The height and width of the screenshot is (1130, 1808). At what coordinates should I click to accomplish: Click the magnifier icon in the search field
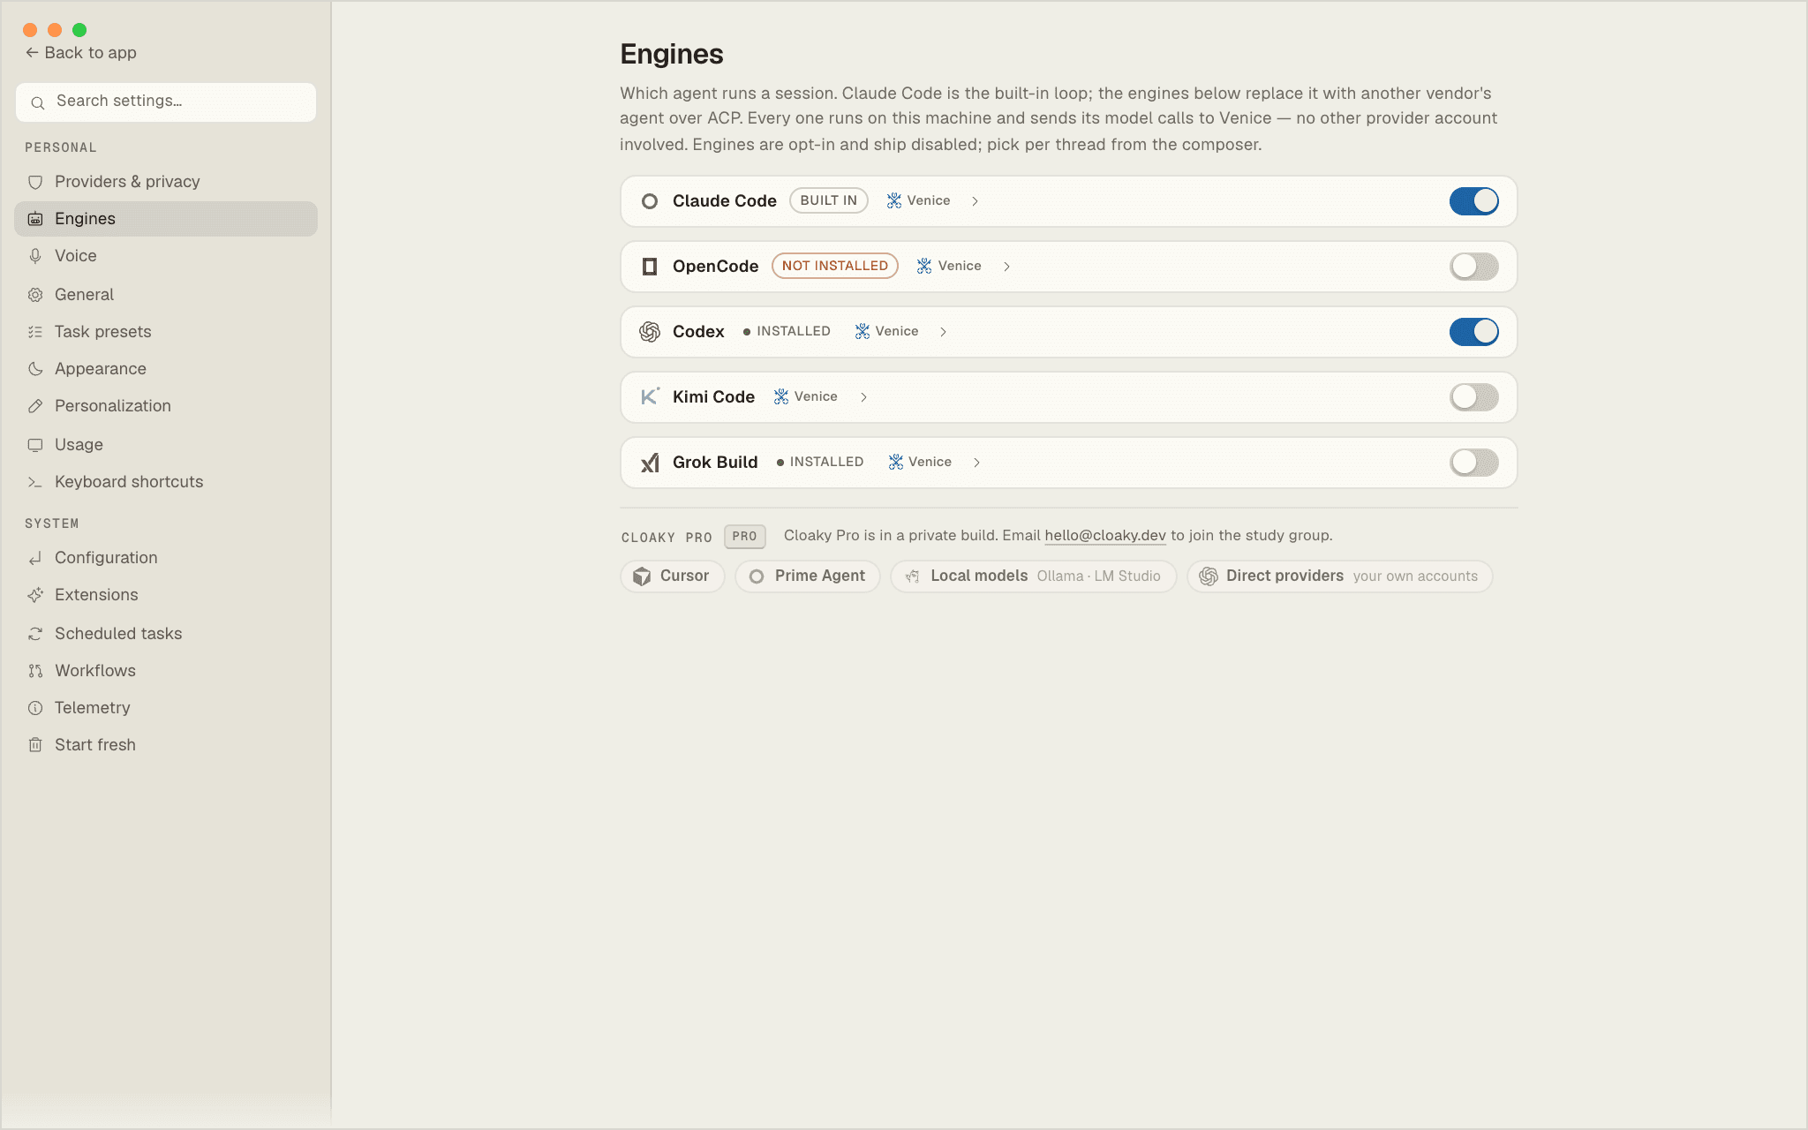pyautogui.click(x=37, y=103)
